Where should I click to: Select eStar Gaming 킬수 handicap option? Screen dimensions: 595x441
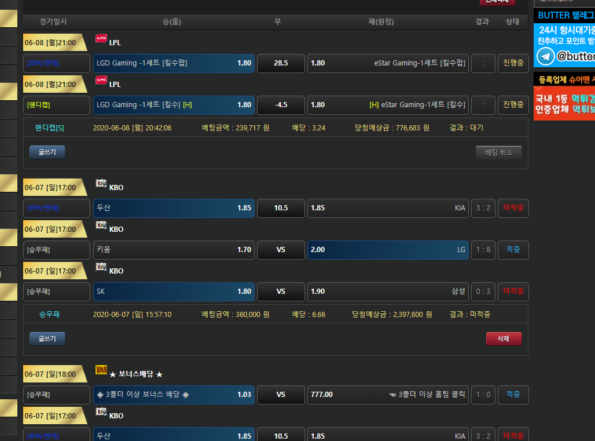(x=388, y=105)
